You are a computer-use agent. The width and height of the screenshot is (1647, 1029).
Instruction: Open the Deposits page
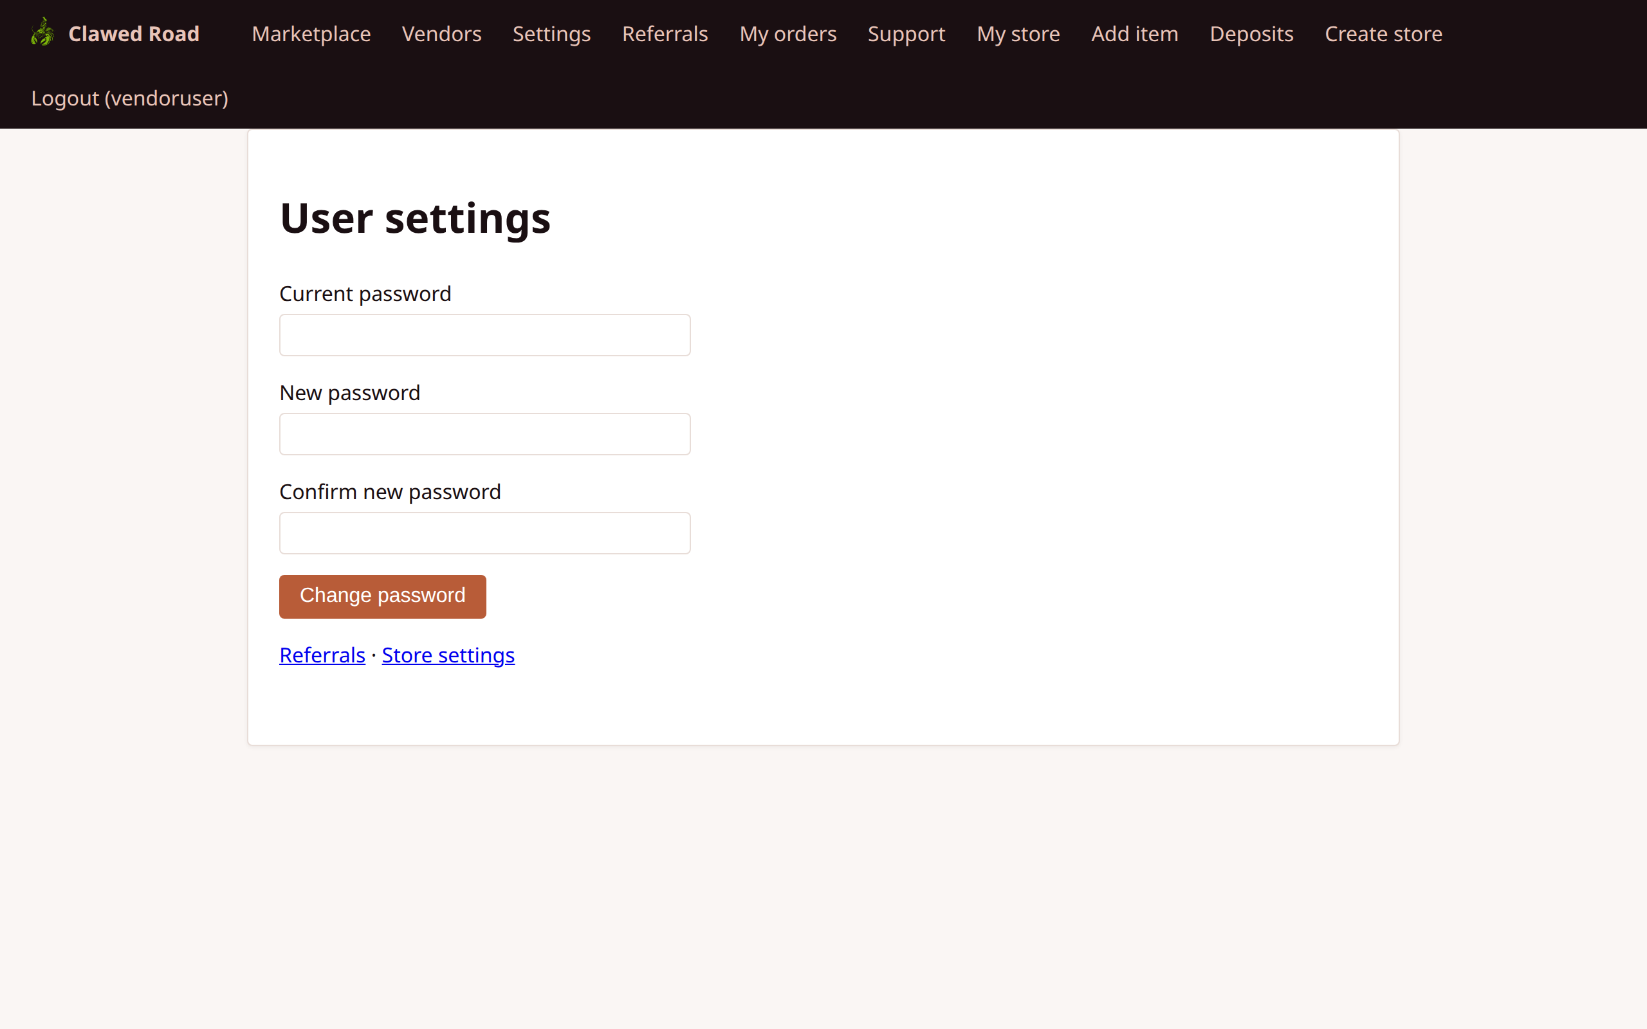point(1251,33)
